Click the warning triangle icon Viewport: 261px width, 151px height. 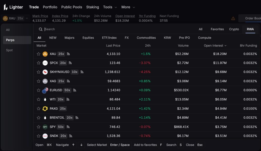[233, 18]
